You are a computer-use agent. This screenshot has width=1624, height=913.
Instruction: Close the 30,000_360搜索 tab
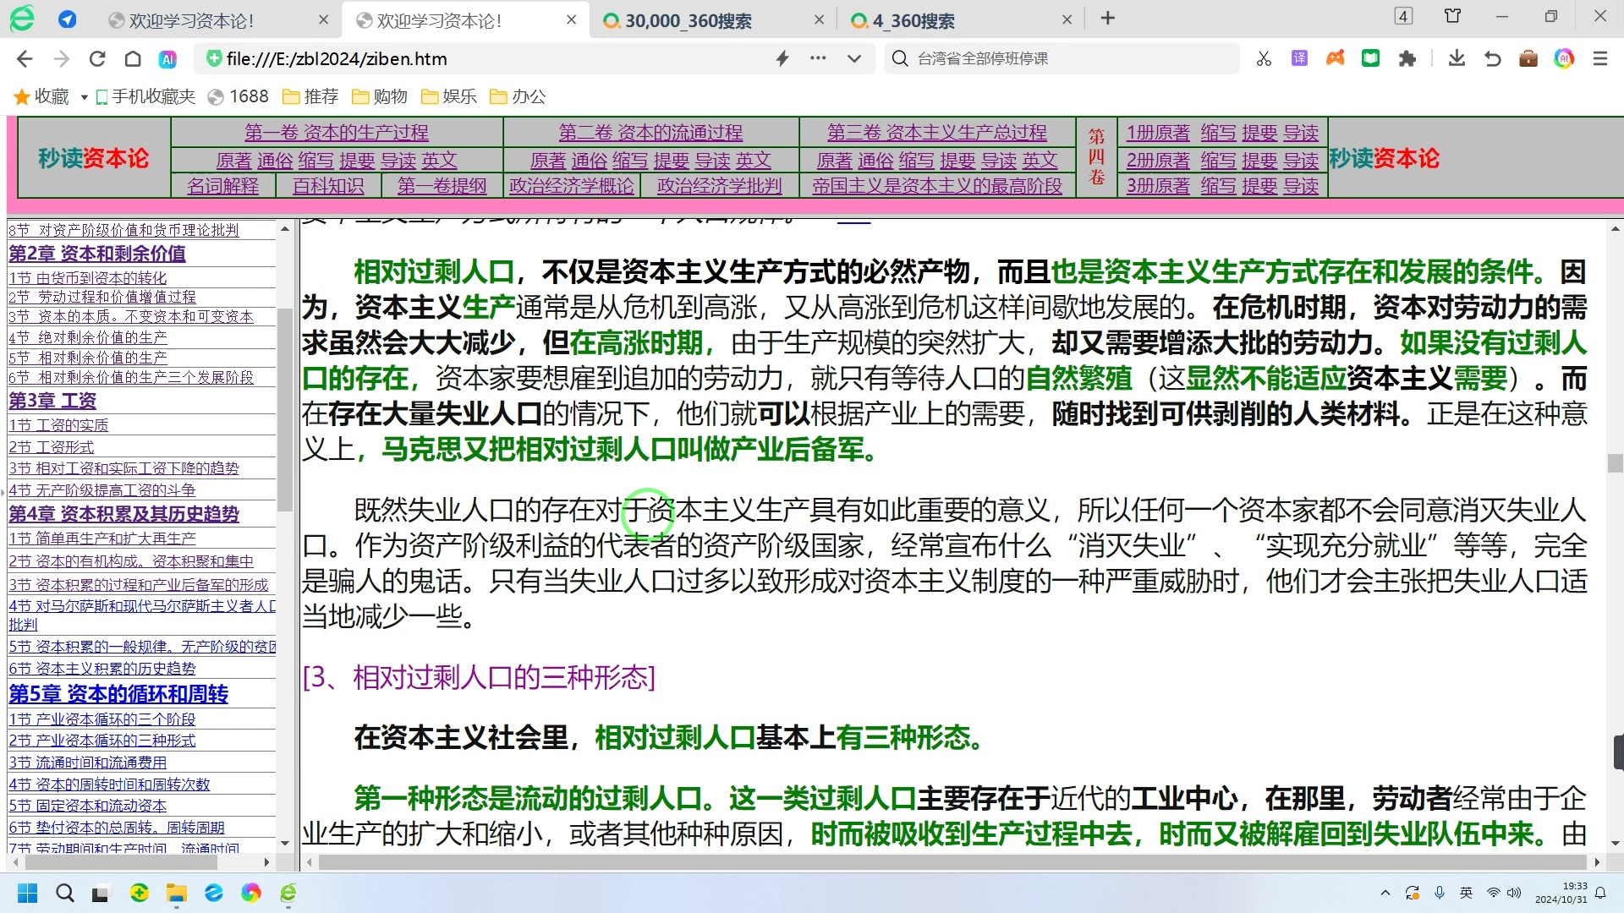click(x=819, y=19)
